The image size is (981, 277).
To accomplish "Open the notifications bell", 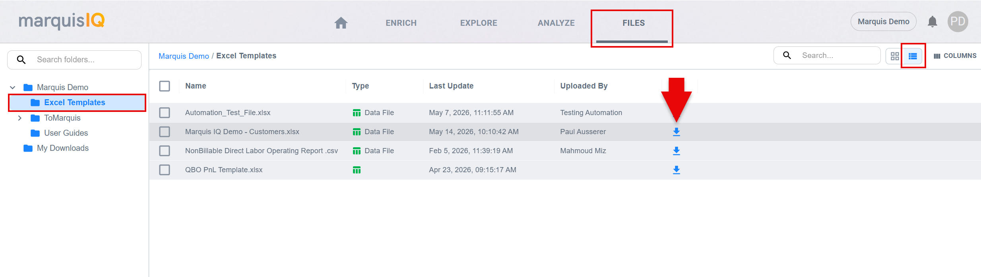I will pos(932,21).
